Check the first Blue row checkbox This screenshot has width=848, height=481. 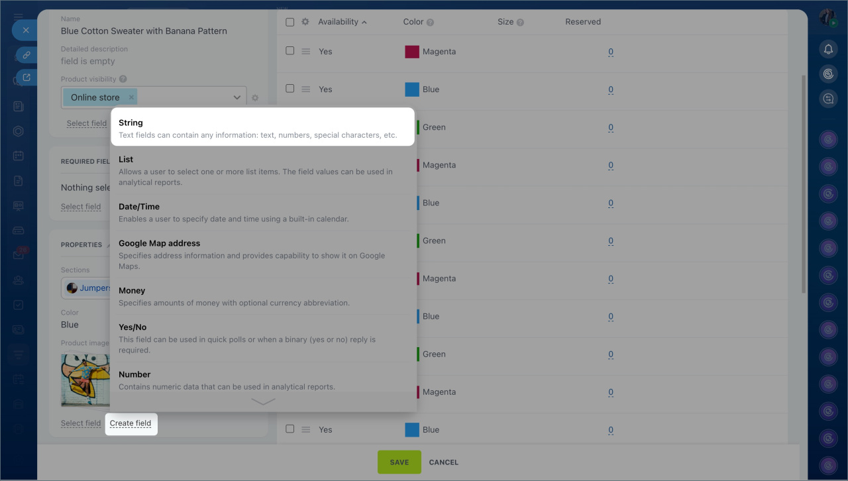coord(290,89)
